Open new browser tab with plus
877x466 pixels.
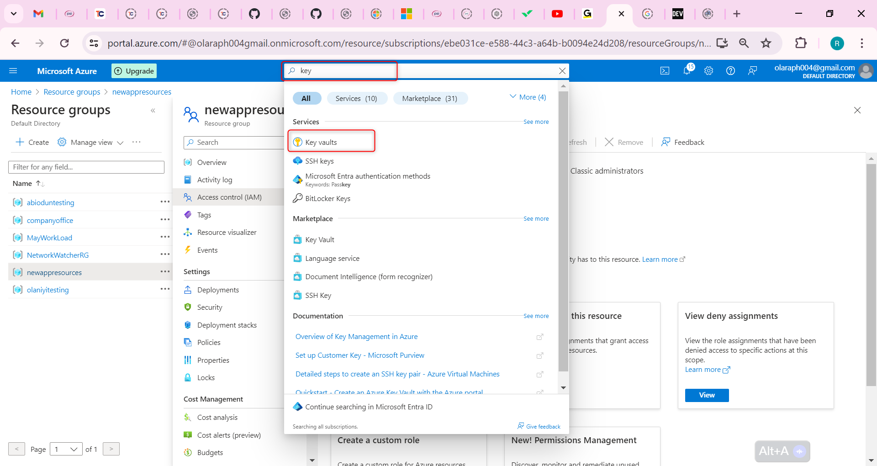coord(737,14)
